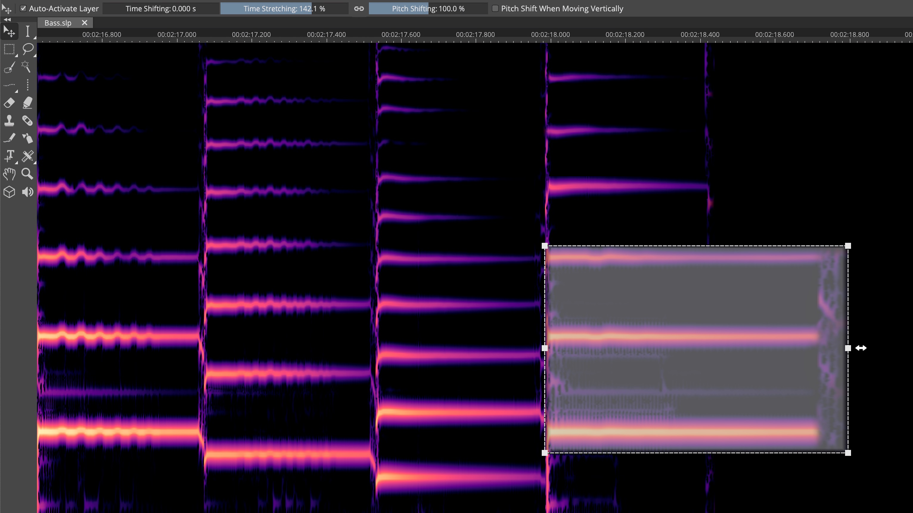Select the Hand pan tool
Image resolution: width=913 pixels, height=513 pixels.
(9, 174)
